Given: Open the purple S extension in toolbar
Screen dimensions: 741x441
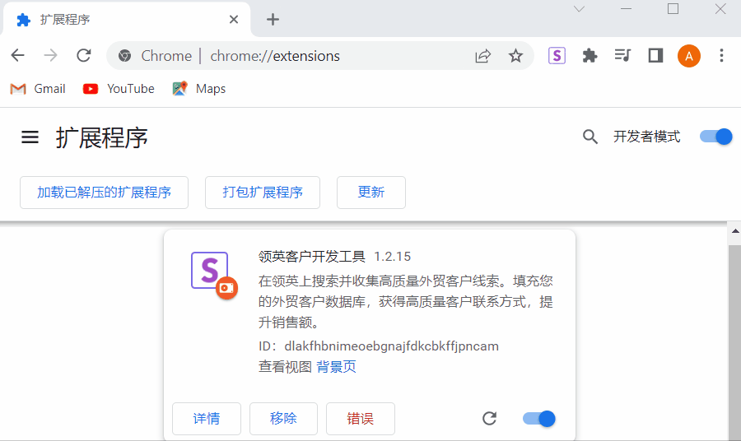Looking at the screenshot, I should [x=557, y=56].
